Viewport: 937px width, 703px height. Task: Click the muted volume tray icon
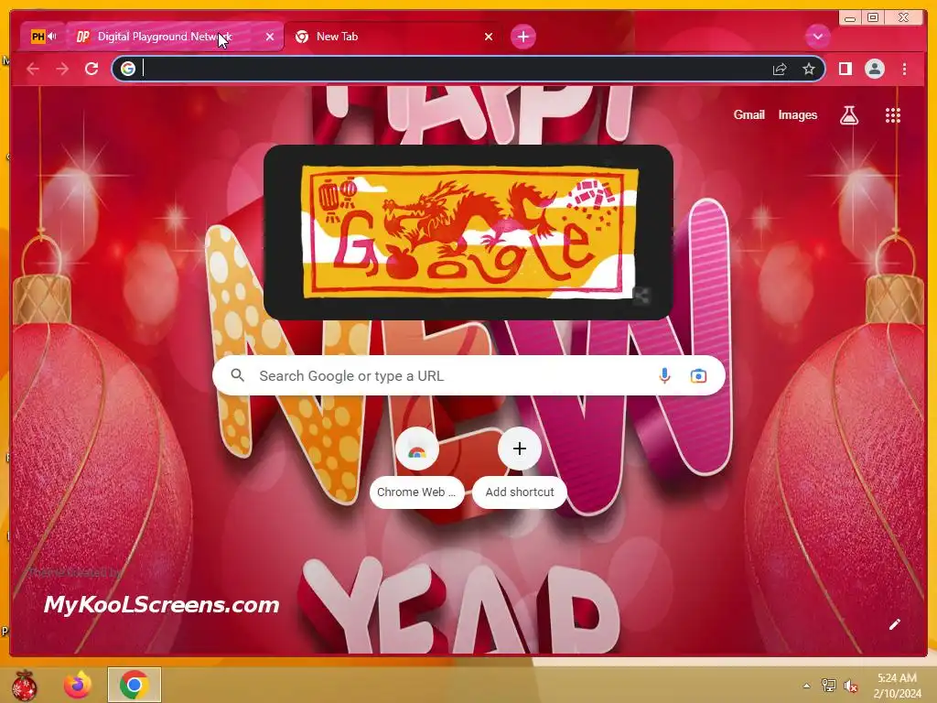[850, 686]
